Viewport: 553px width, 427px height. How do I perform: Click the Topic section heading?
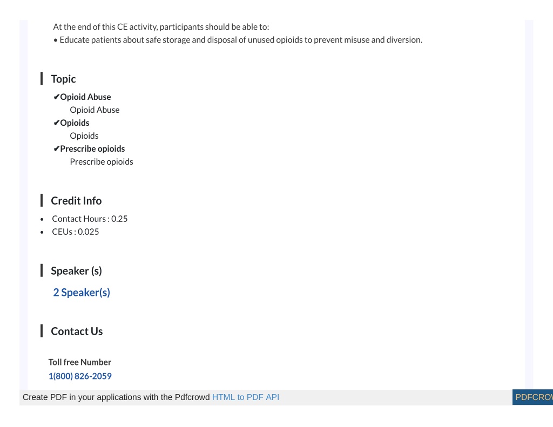click(63, 79)
